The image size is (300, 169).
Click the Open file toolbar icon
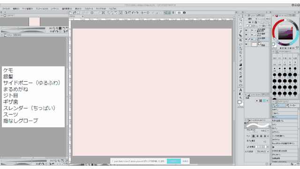(x=75, y=13)
